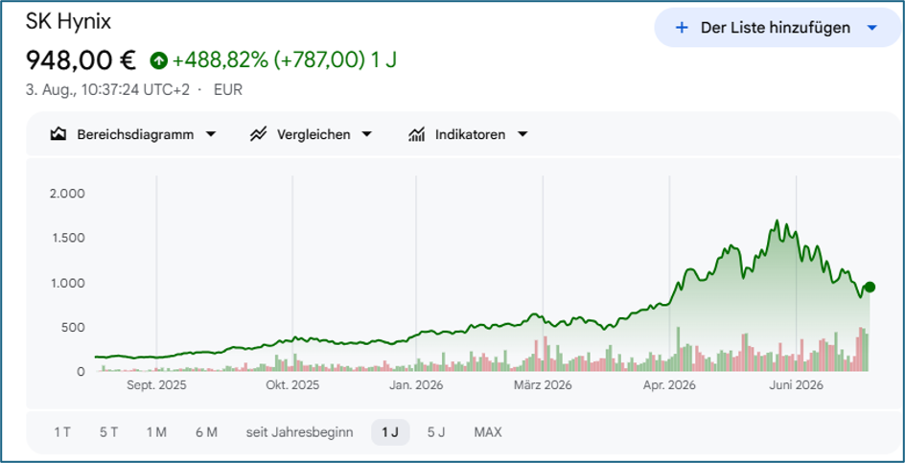
Task: Click the green endpoint dot on chart line
Action: pyautogui.click(x=870, y=287)
